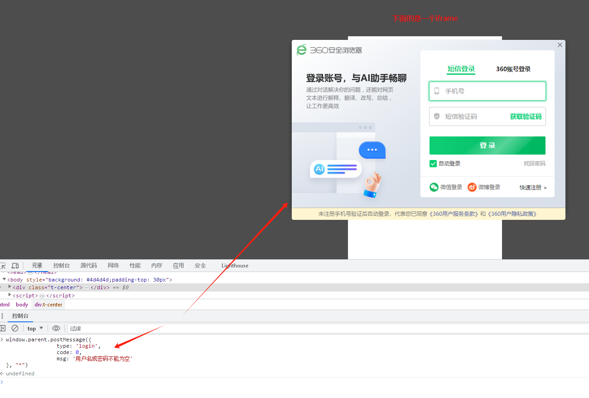
Task: Open DevTools more options dots menu
Action: [2, 315]
